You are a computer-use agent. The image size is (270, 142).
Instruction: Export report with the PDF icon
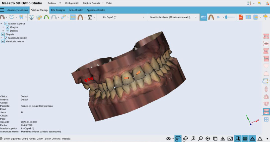click(x=241, y=17)
